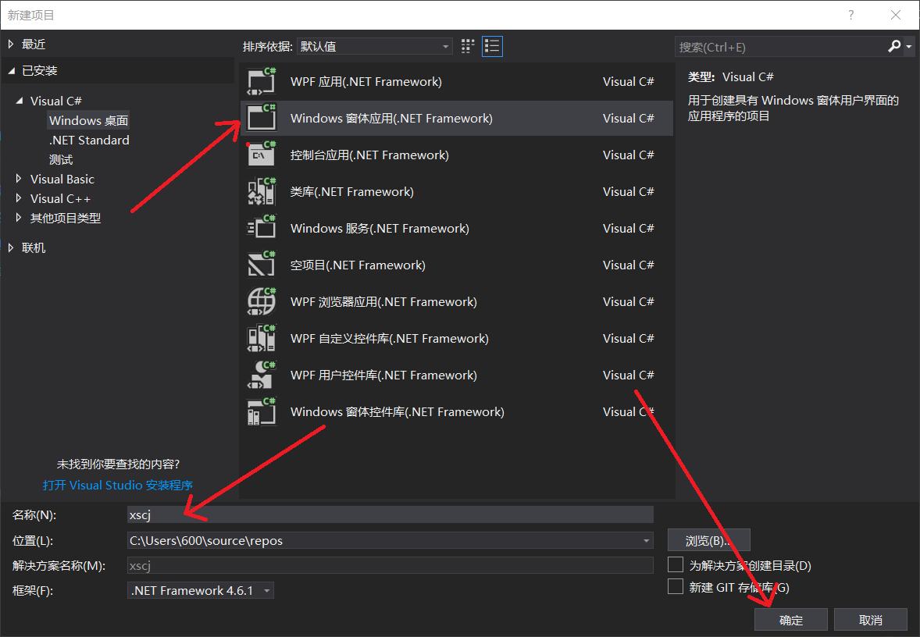920x637 pixels.
Task: Select WPF 用户控件库(.NET Framework) template text
Action: coord(383,375)
